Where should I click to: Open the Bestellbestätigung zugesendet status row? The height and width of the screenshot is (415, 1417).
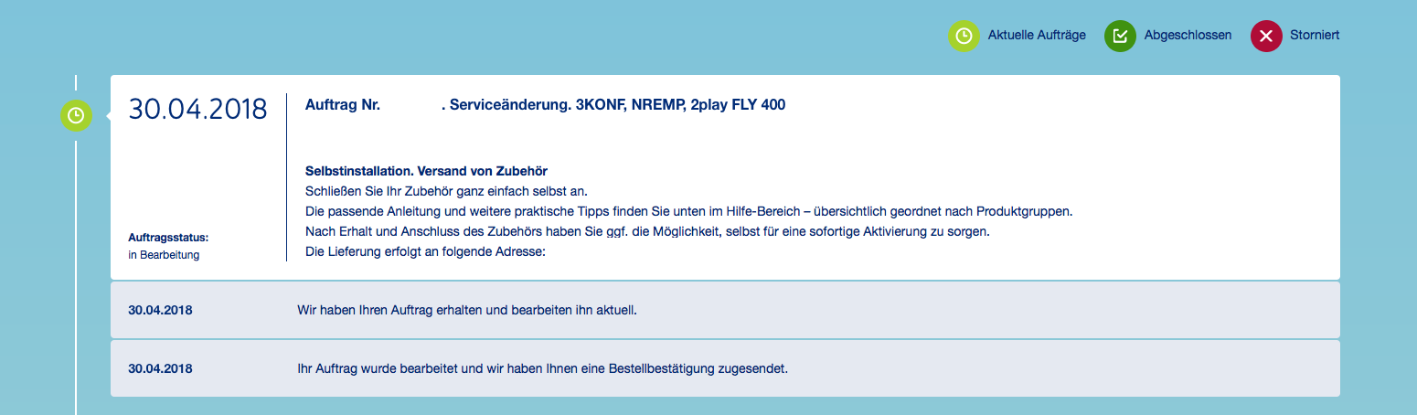(x=542, y=369)
